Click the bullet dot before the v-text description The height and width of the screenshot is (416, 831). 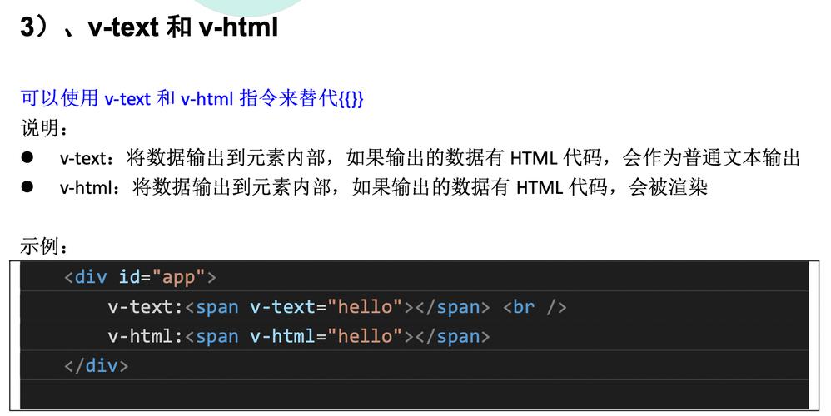point(27,157)
